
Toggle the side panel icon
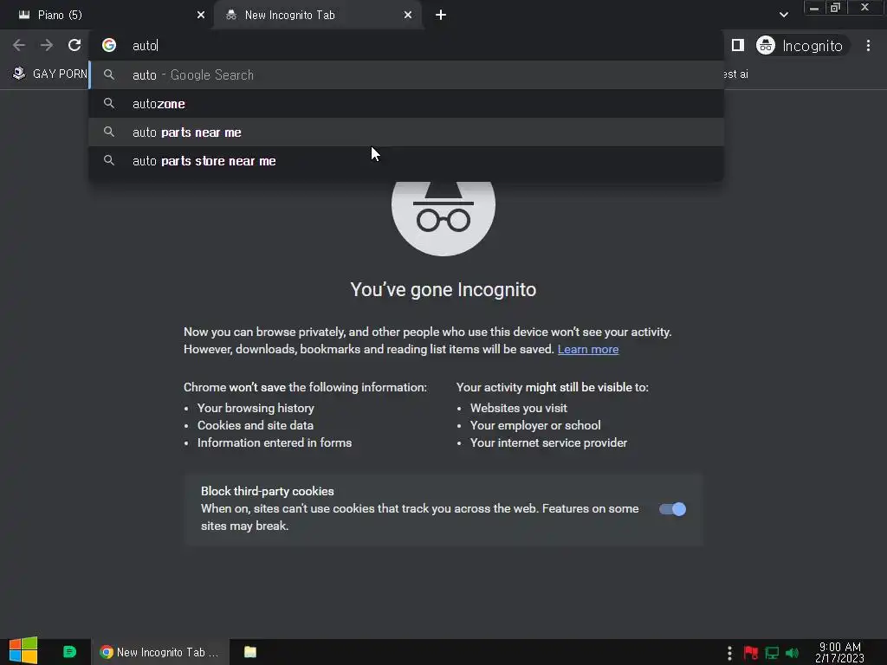coord(738,45)
